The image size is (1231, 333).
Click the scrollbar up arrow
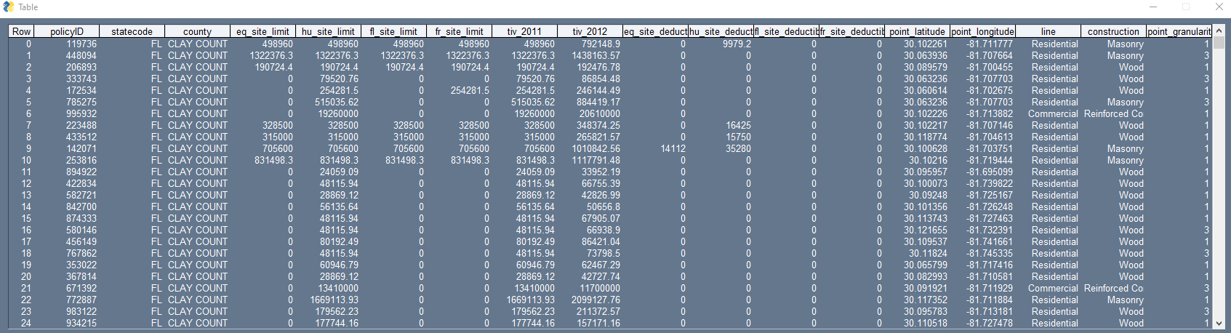1219,31
